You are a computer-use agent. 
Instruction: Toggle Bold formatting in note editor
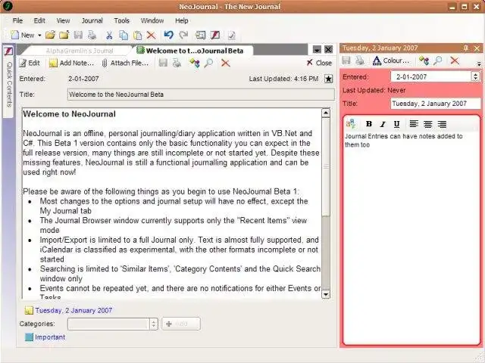pyautogui.click(x=369, y=124)
